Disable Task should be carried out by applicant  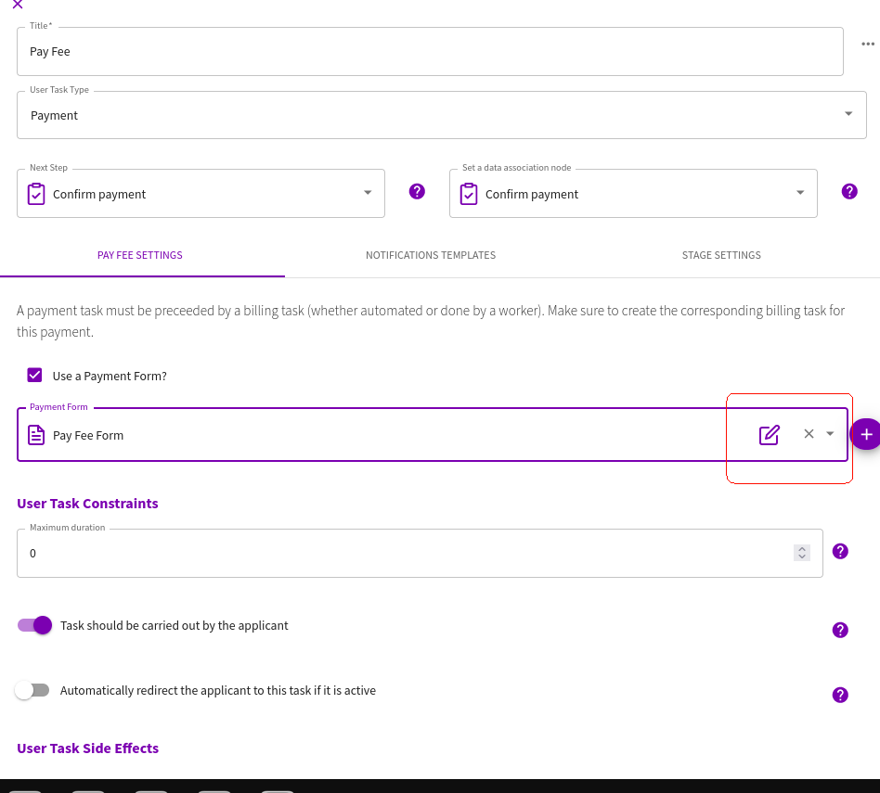coord(34,625)
